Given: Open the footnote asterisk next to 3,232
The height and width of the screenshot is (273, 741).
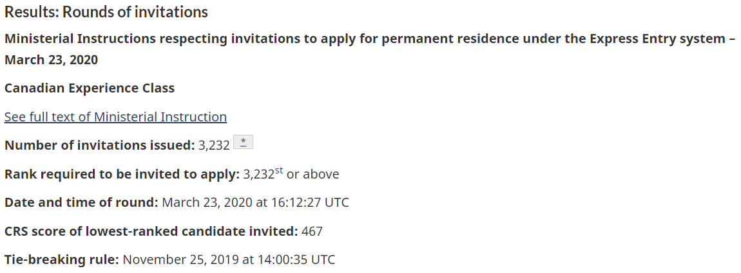Looking at the screenshot, I should [243, 143].
